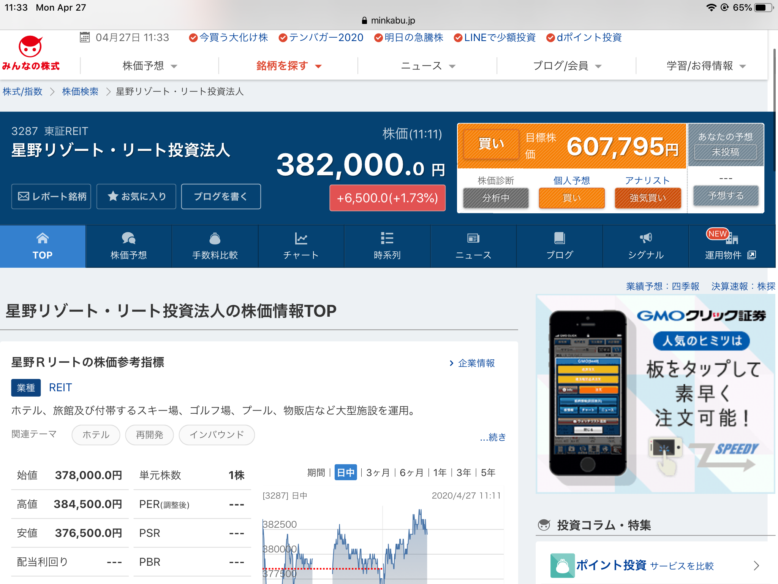The image size is (778, 584).
Task: Click the star icon in お気に入り
Action: click(113, 196)
